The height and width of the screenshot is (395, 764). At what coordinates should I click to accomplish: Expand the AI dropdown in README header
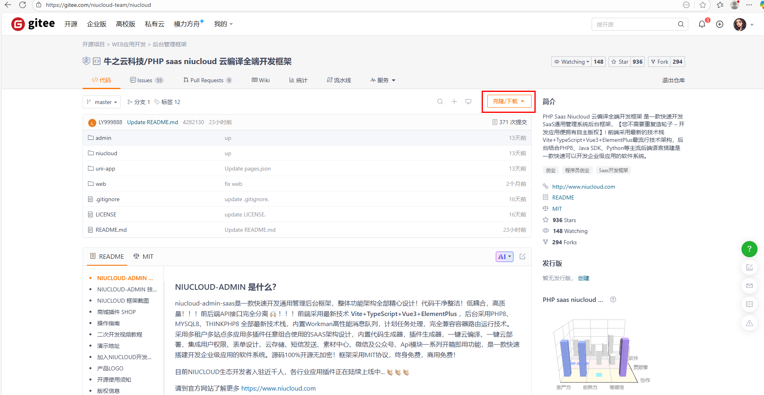click(504, 257)
